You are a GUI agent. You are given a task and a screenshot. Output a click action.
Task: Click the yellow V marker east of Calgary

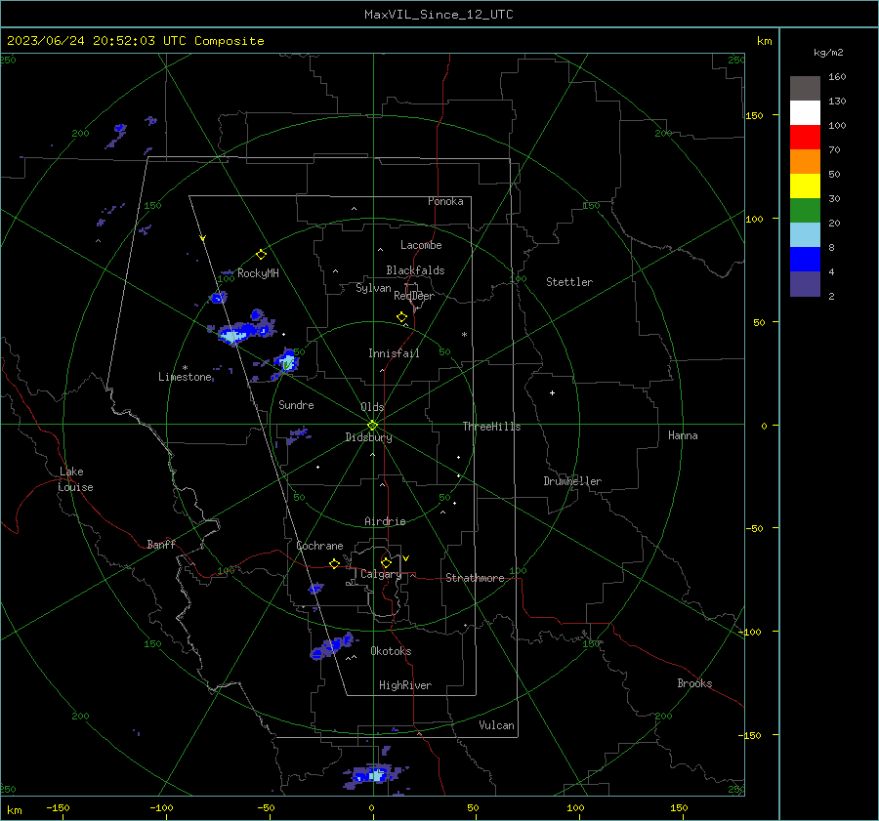click(x=406, y=558)
